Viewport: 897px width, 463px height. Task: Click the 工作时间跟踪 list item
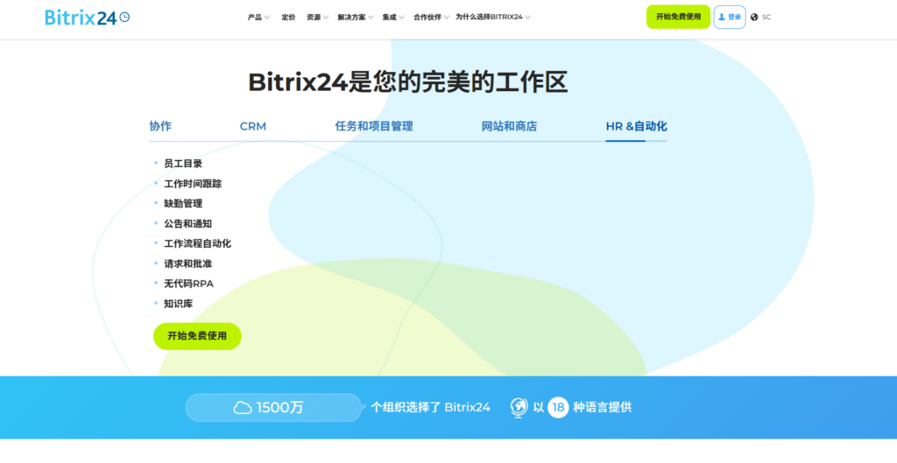[x=193, y=184]
